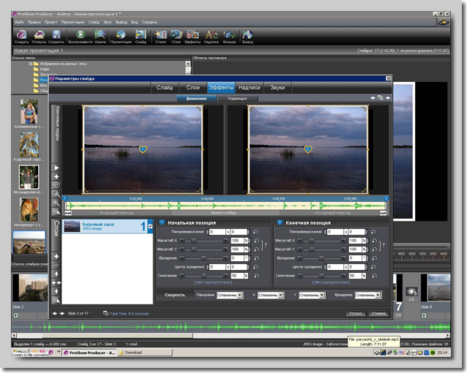Add a layer with the plus button
Viewport: 467px width, 373px height.
click(x=56, y=256)
